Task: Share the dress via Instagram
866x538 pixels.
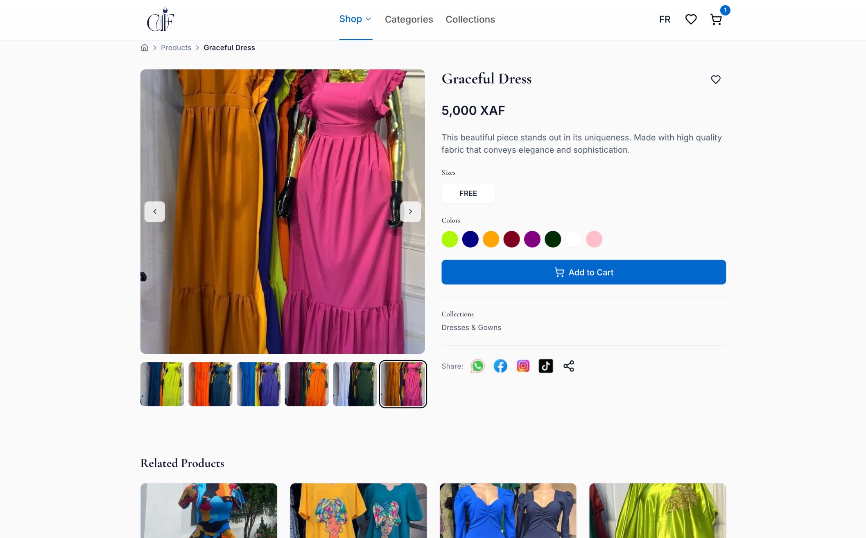Action: (523, 366)
